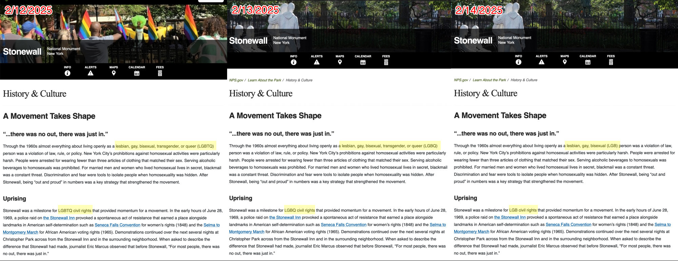Screen dimensions: 678x261
Task: Open the Alerts triangle icon in the 2/12/2025 page
Action: [x=91, y=73]
